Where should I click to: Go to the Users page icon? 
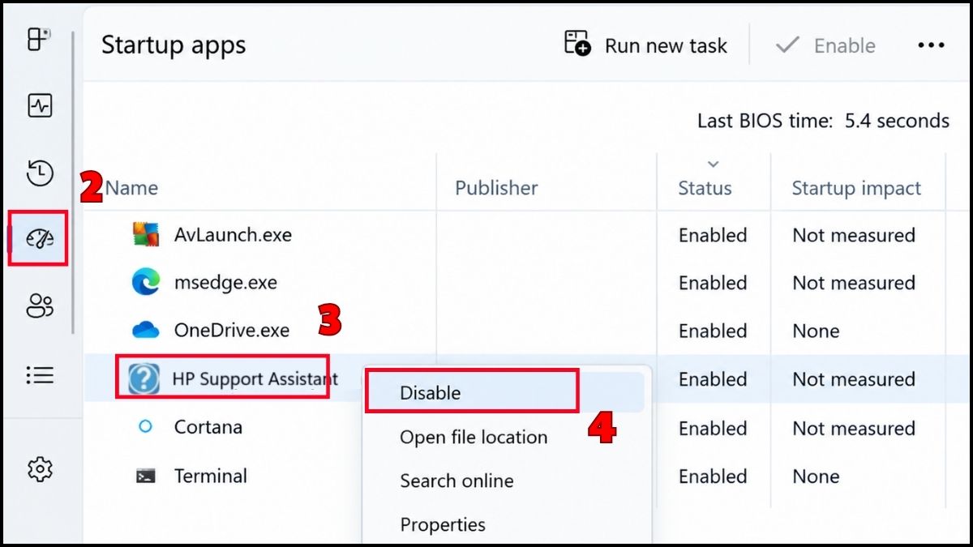(x=40, y=306)
